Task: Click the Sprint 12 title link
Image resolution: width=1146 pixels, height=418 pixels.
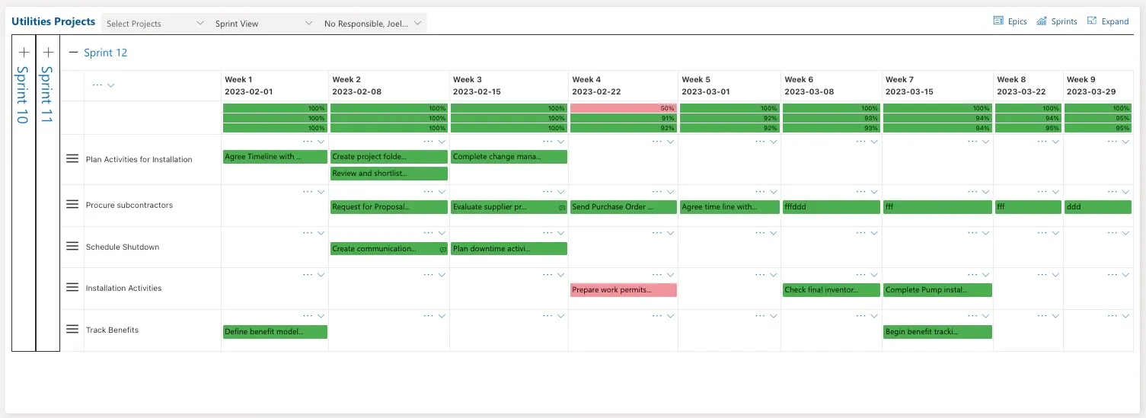Action: pyautogui.click(x=106, y=53)
